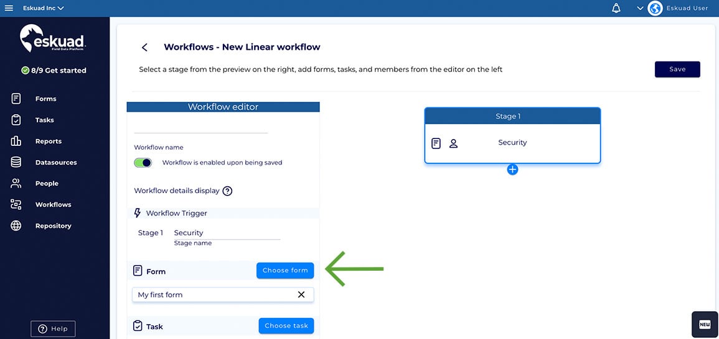Screen dimensions: 719x339
Task: Click the Workflow details display label
Action: coord(177,191)
